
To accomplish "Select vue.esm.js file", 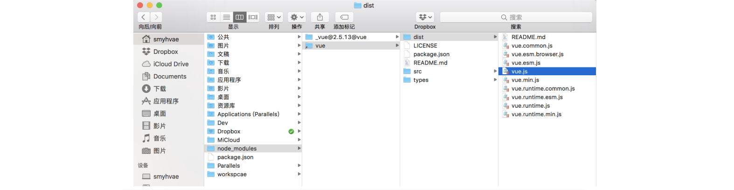I will [x=547, y=63].
